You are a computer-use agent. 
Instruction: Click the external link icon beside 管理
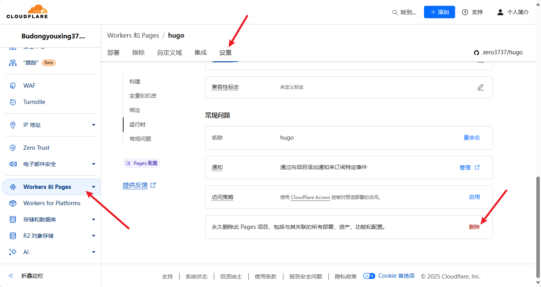click(477, 168)
